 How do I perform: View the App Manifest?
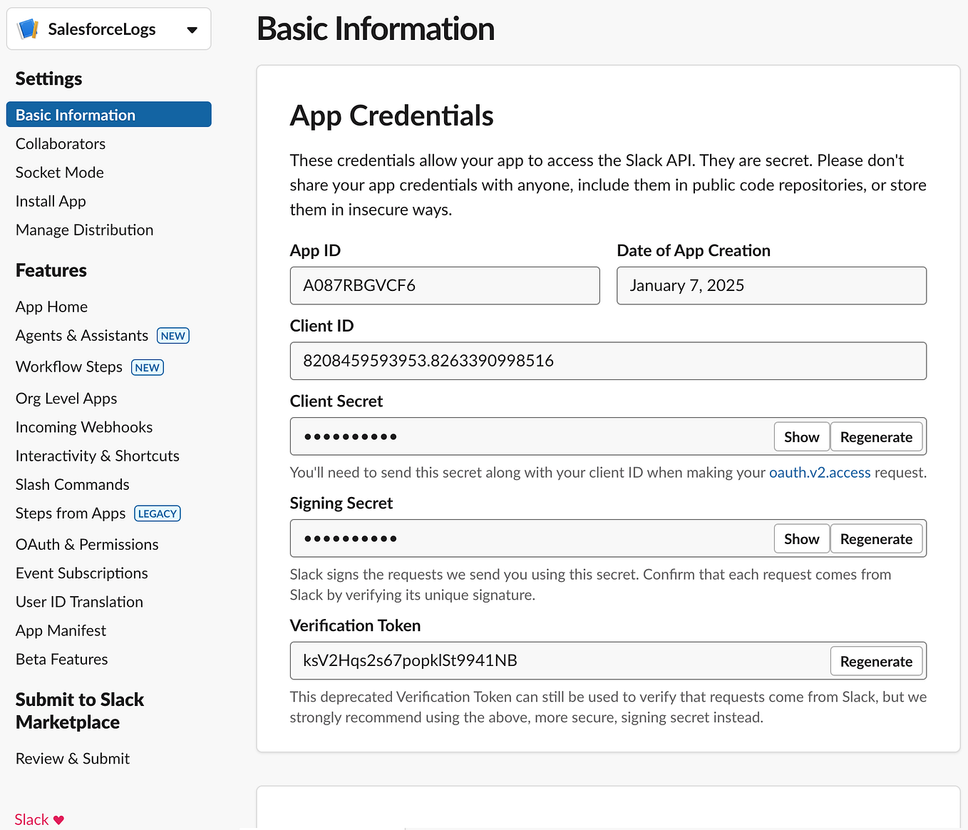click(x=61, y=630)
